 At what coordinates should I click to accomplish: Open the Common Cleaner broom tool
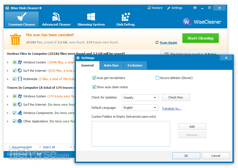coord(22,19)
